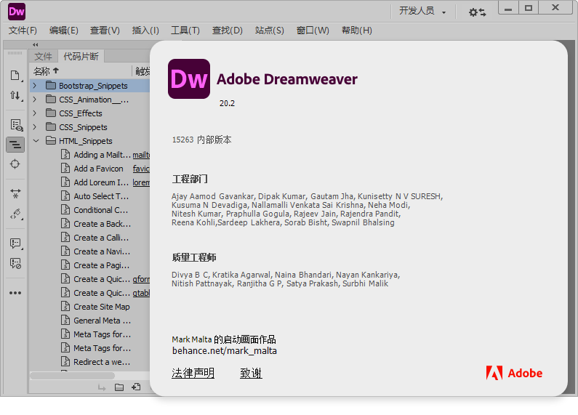
Task: Open the 编辑(E) menu
Action: [x=64, y=31]
